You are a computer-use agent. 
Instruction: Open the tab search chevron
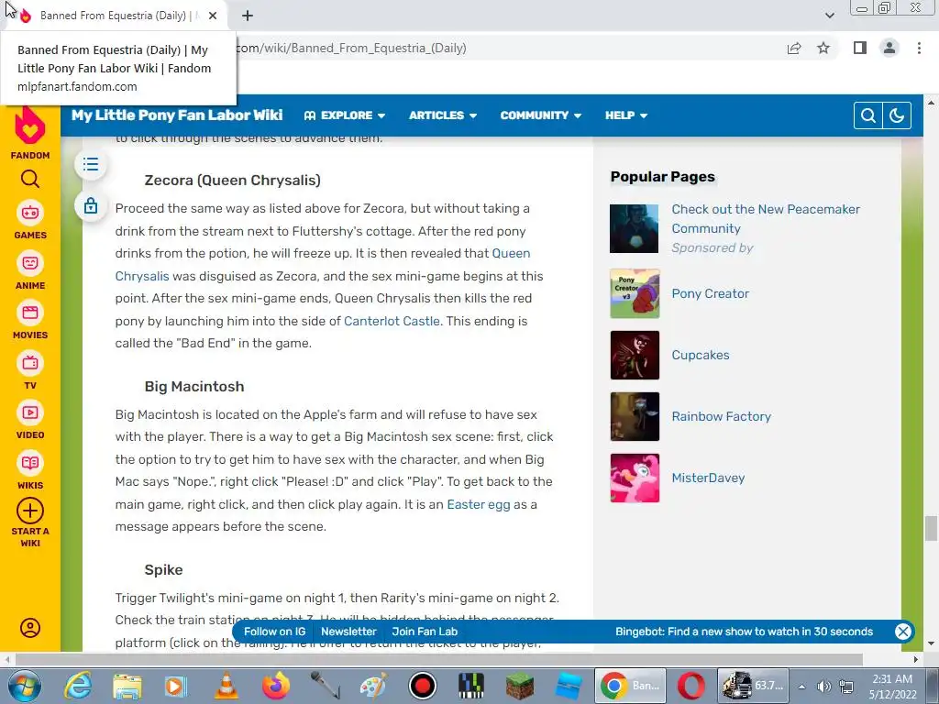pyautogui.click(x=829, y=16)
